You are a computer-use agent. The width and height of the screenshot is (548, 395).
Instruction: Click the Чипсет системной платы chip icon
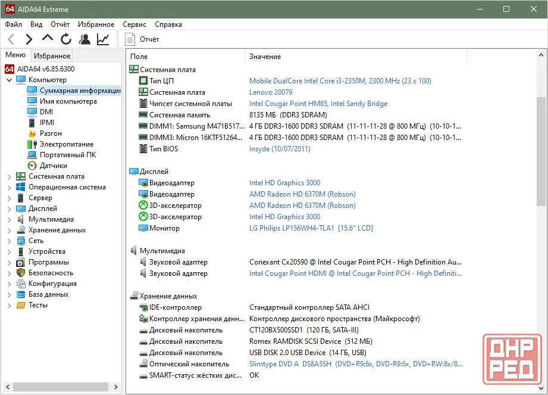coord(143,104)
